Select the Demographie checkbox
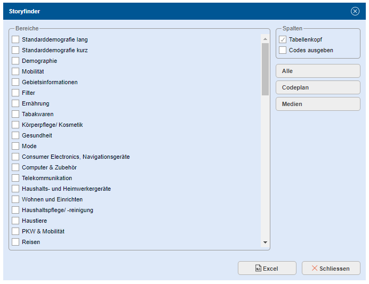Viewport: 369px width, 284px height. point(15,61)
